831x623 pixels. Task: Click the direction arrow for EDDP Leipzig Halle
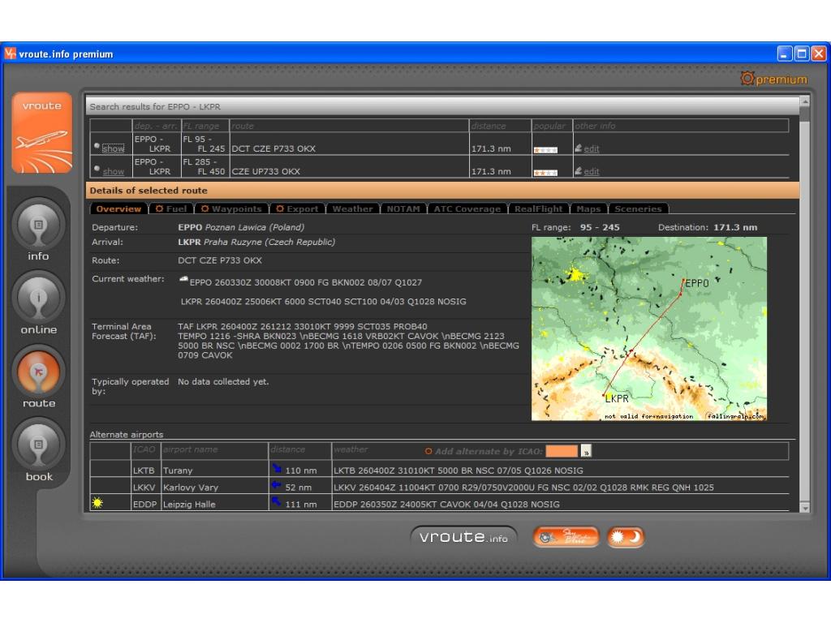tap(277, 501)
